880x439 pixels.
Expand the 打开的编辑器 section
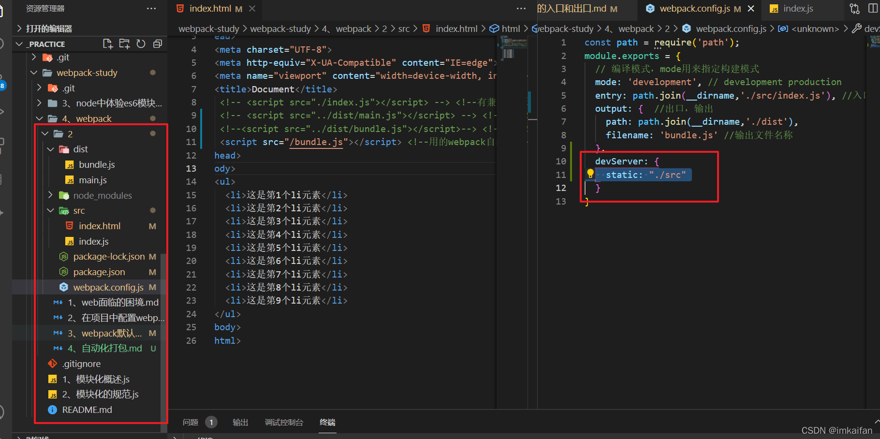(x=48, y=29)
